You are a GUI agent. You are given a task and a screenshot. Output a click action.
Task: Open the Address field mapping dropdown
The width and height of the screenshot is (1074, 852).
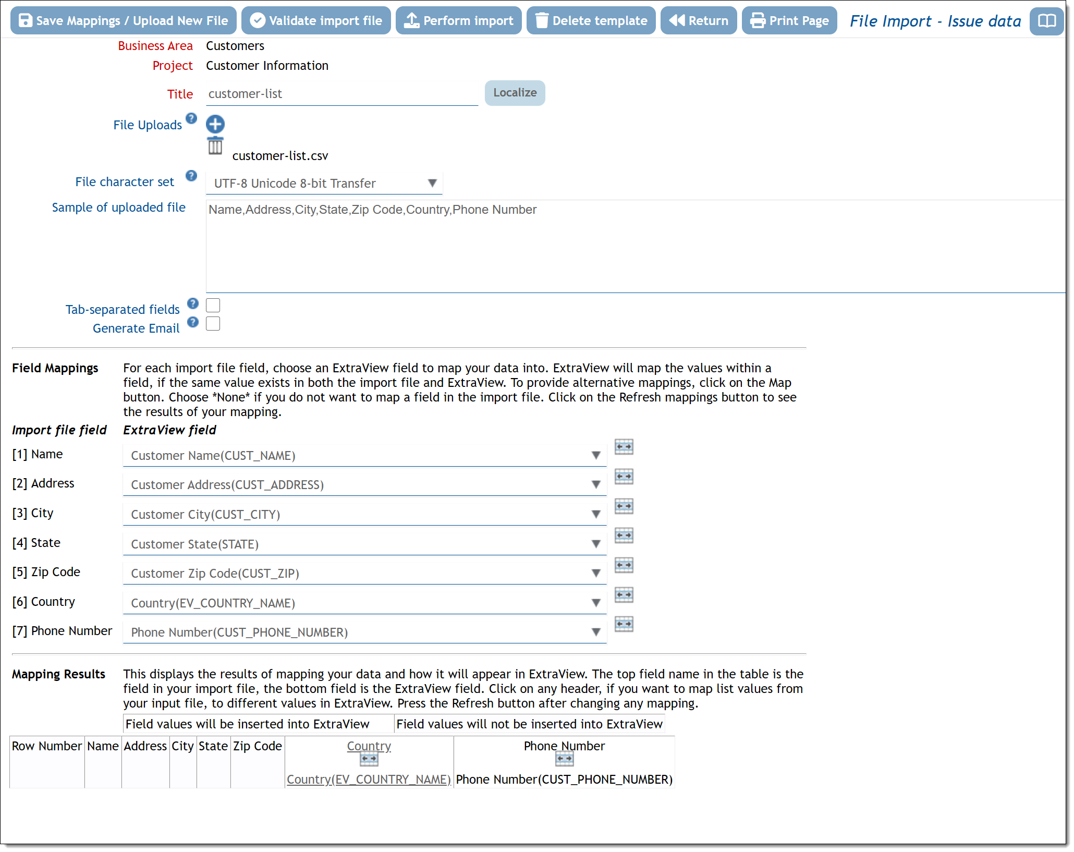tap(364, 485)
